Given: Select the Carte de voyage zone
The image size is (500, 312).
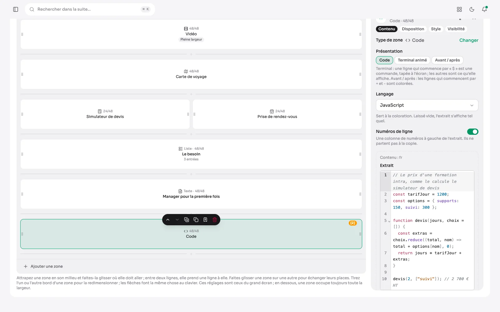Looking at the screenshot, I should click(x=191, y=74).
